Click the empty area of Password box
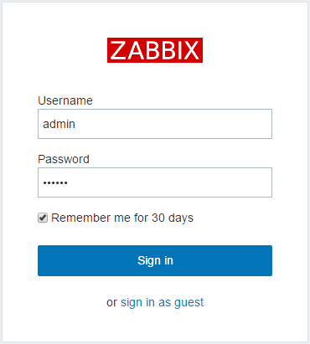 coord(170,182)
